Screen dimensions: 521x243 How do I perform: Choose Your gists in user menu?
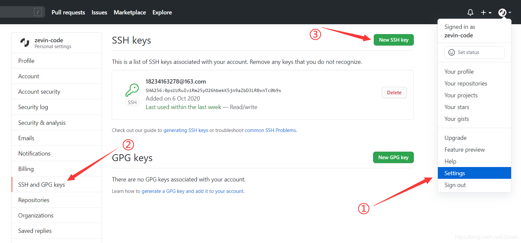[x=474, y=119]
